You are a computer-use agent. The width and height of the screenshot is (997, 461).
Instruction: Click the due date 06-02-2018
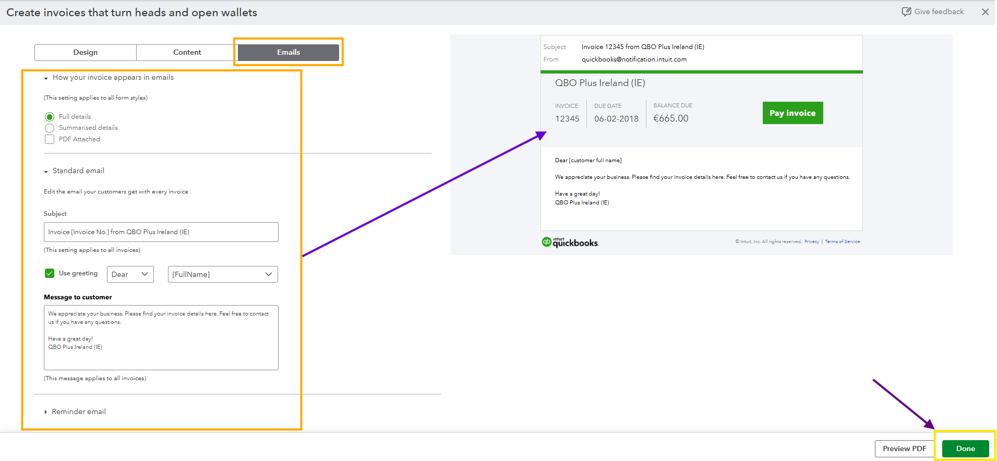coord(616,119)
